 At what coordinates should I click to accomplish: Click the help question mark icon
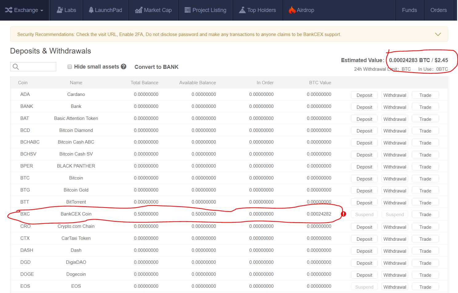[124, 66]
